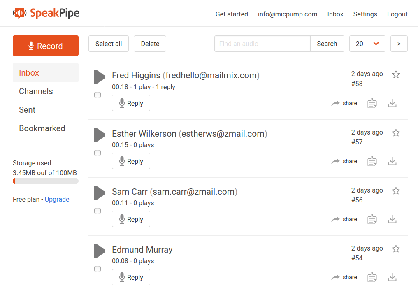Open the Sent messages view

pos(27,110)
